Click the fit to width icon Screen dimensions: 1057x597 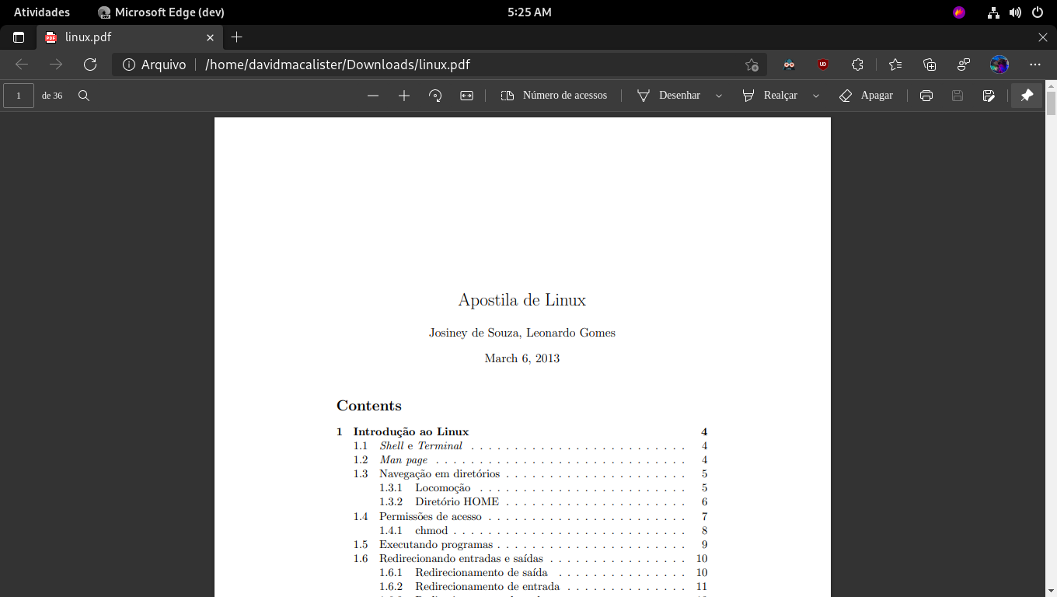[x=466, y=96]
